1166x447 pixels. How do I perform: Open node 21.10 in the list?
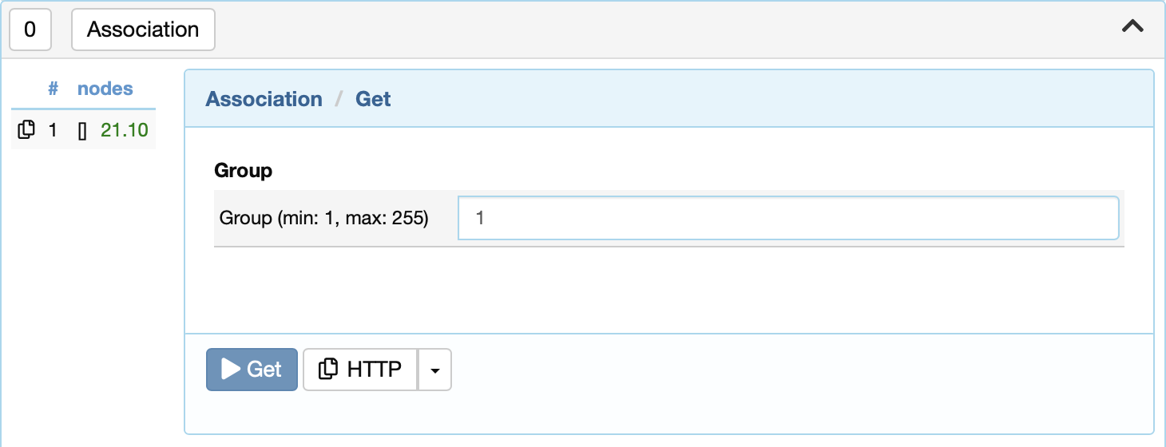(125, 130)
